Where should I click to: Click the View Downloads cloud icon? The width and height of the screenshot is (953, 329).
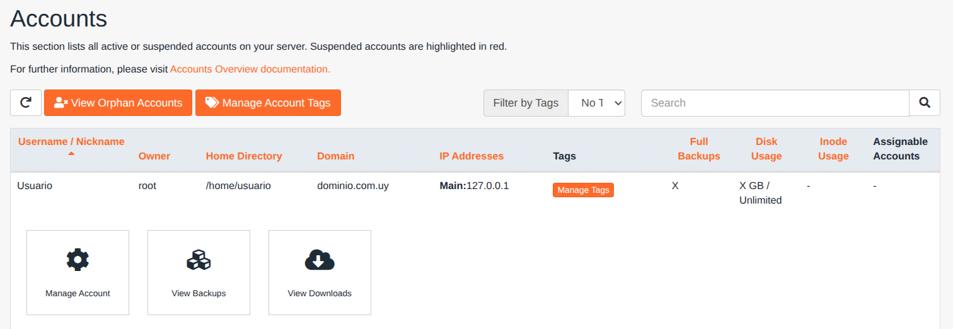320,260
